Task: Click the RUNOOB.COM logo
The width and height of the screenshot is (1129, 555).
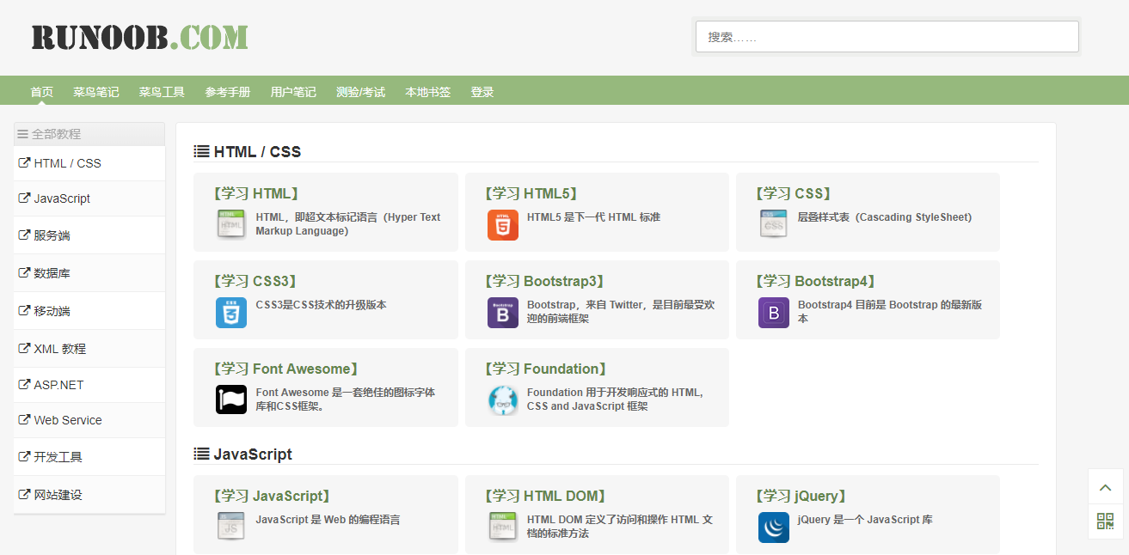Action: coord(140,37)
